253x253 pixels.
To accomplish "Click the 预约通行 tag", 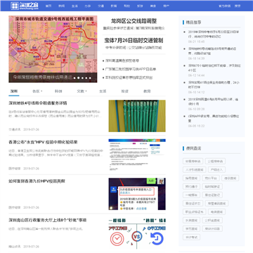I will click(x=191, y=186).
